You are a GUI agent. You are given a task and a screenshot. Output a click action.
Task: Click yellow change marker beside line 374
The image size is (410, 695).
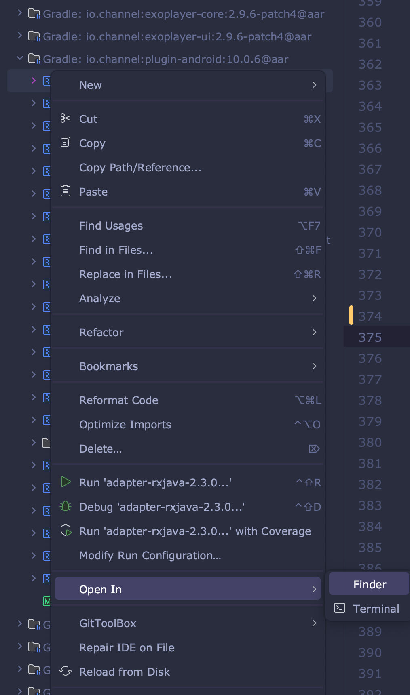[x=351, y=315]
